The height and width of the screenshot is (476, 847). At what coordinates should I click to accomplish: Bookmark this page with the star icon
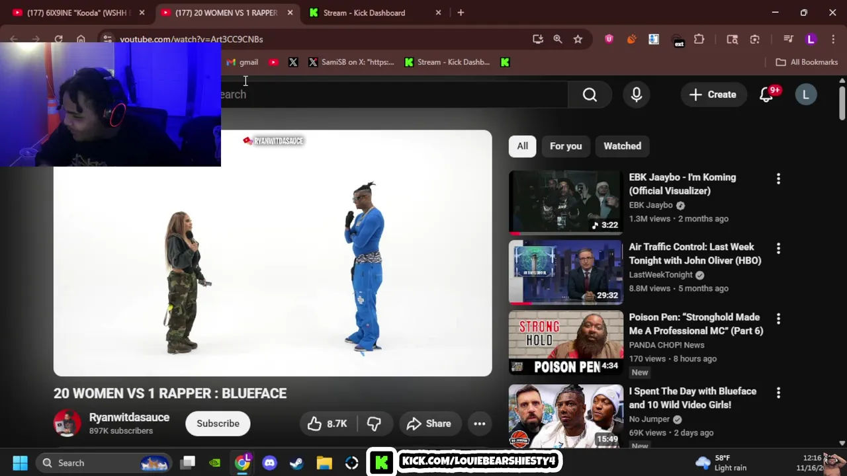578,39
